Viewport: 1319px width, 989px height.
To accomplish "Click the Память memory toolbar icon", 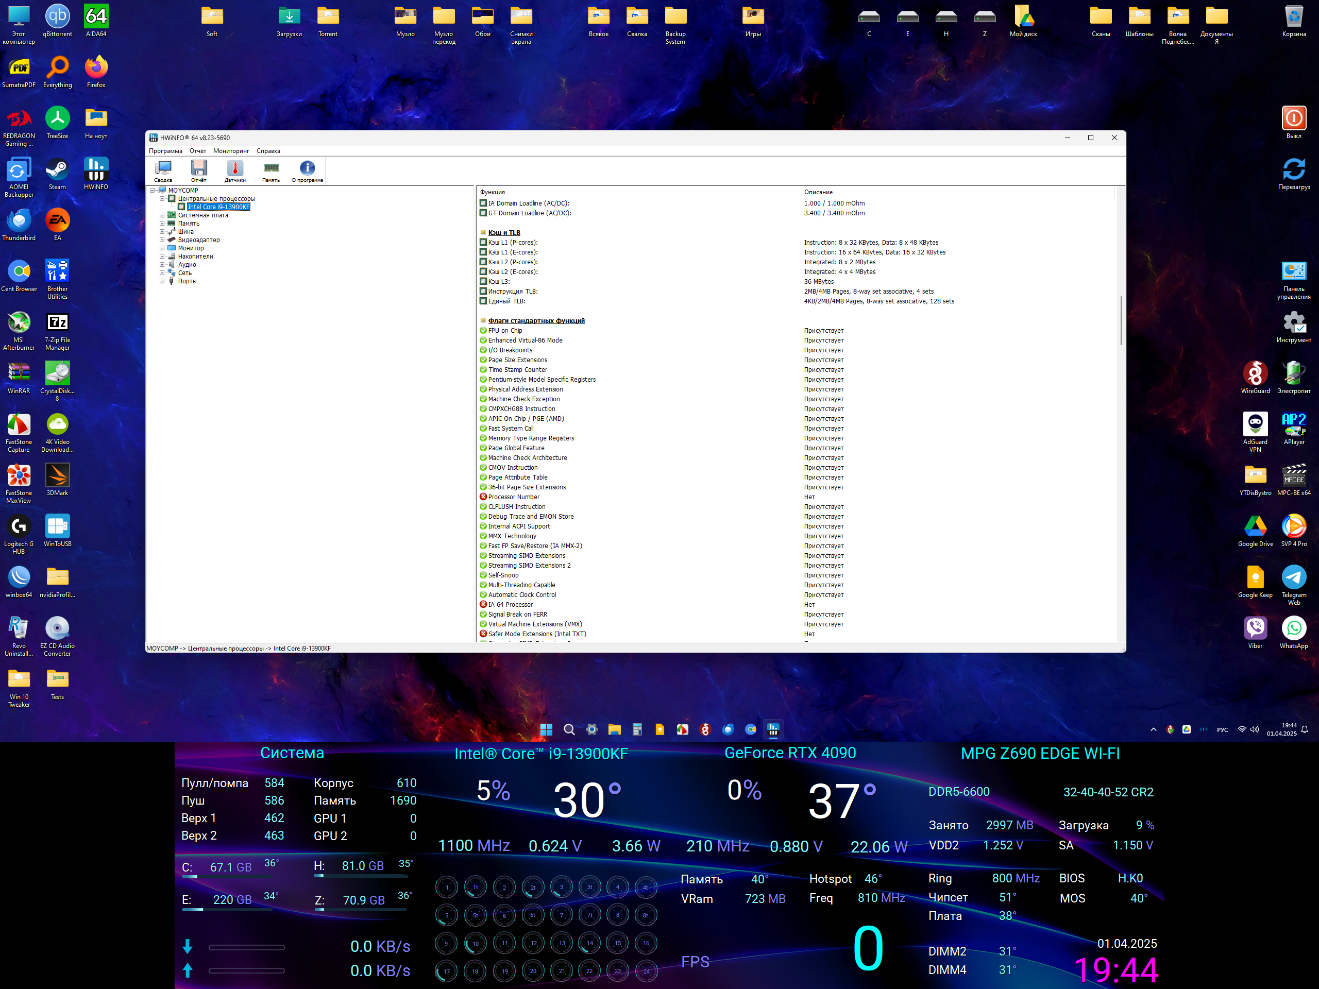I will coord(272,170).
